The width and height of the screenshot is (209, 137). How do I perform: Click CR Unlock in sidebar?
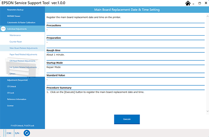[22, 86]
